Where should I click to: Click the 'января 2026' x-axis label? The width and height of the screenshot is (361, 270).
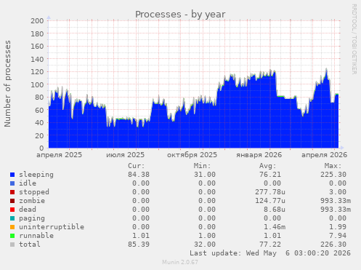point(259,155)
